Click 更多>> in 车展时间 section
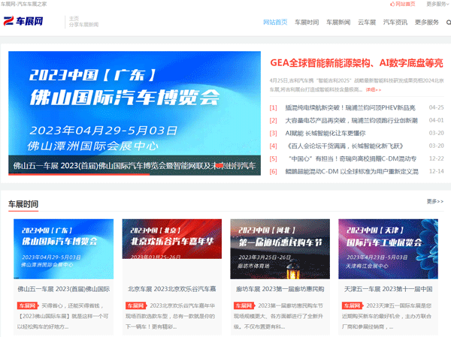Viewport: 451px width, 337px height. 435,201
